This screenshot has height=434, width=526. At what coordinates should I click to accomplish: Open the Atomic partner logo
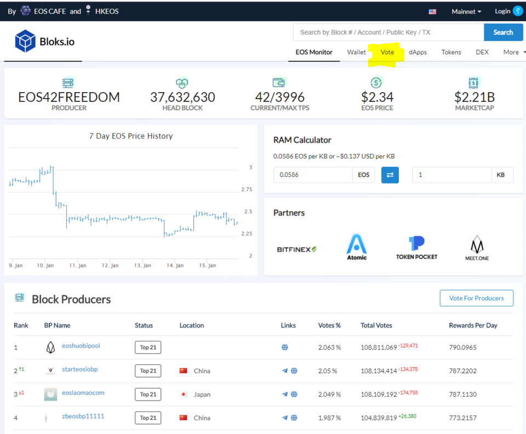tap(356, 248)
